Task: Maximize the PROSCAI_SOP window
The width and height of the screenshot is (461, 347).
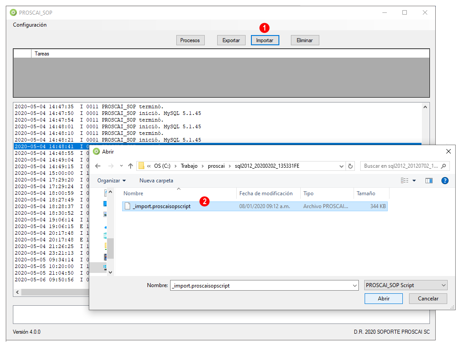Action: coord(405,12)
